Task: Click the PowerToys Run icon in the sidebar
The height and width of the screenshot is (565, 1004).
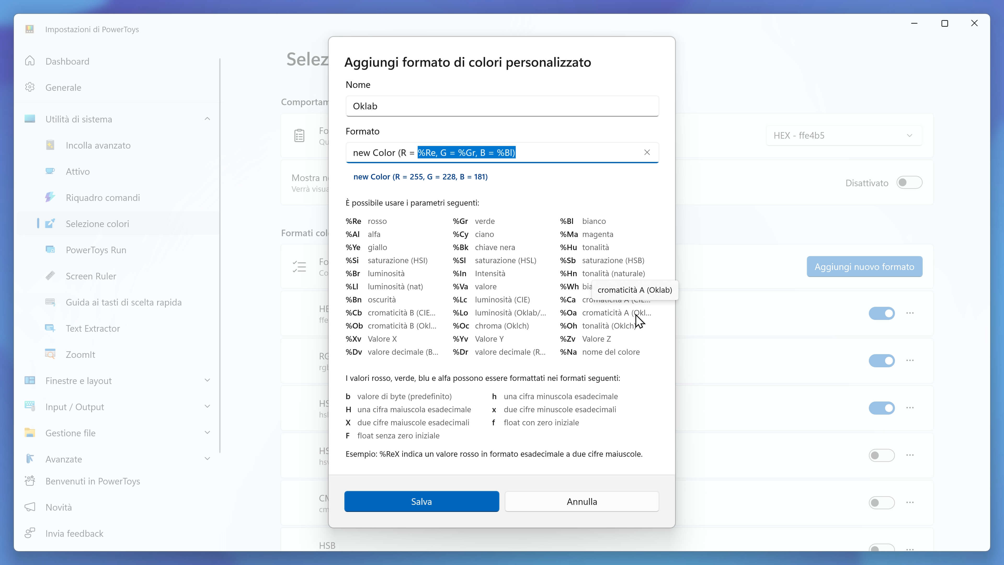Action: [50, 250]
